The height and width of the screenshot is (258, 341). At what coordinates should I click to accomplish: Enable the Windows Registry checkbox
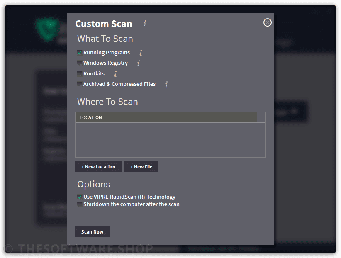click(80, 63)
